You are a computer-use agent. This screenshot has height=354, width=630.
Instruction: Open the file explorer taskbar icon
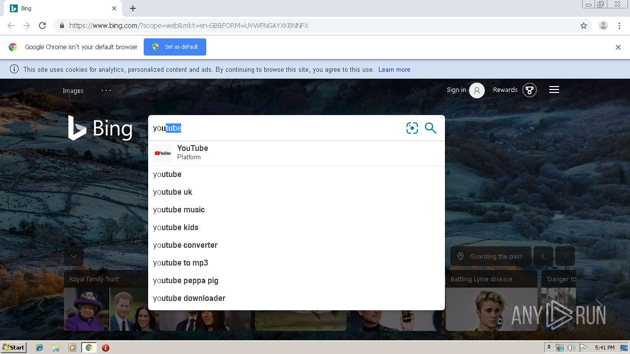pos(56,348)
